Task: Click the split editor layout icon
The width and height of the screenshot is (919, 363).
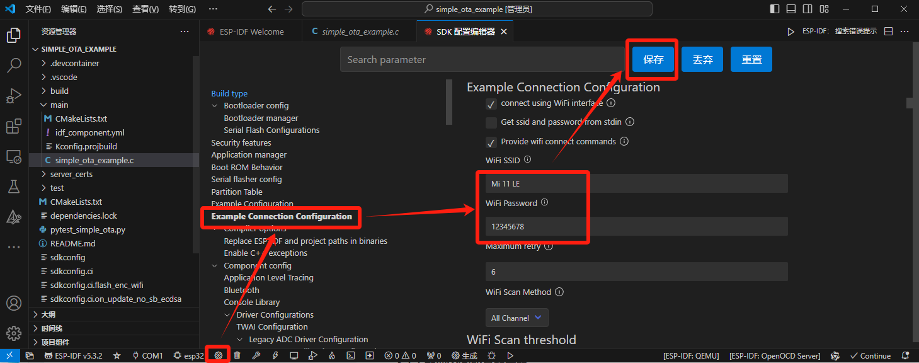Action: point(889,32)
